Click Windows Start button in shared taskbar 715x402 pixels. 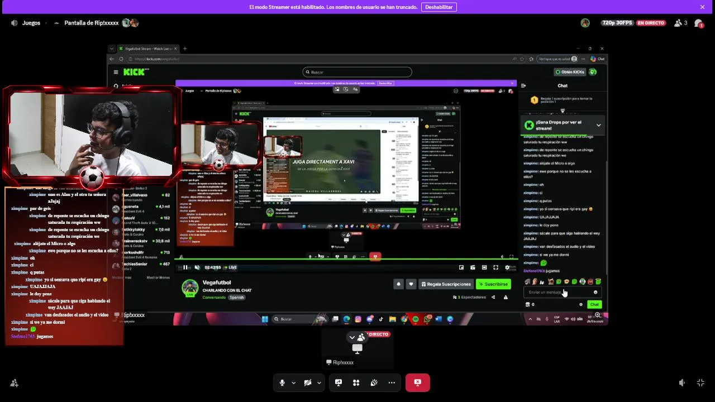coord(265,319)
